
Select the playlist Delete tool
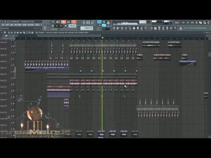tap(15, 32)
